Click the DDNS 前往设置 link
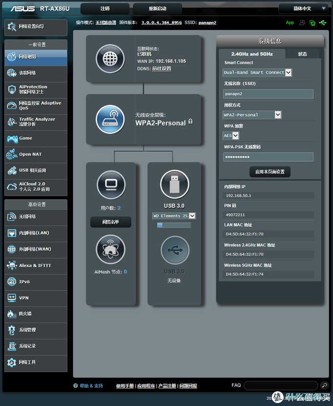The image size is (333, 406). [162, 69]
